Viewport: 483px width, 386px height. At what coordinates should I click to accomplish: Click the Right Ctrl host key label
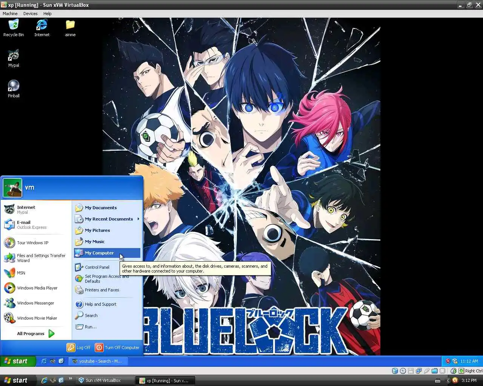[474, 371]
